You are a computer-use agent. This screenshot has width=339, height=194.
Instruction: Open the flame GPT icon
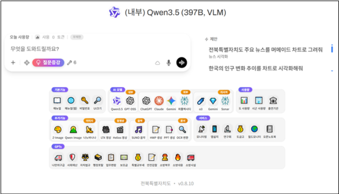click(x=178, y=157)
